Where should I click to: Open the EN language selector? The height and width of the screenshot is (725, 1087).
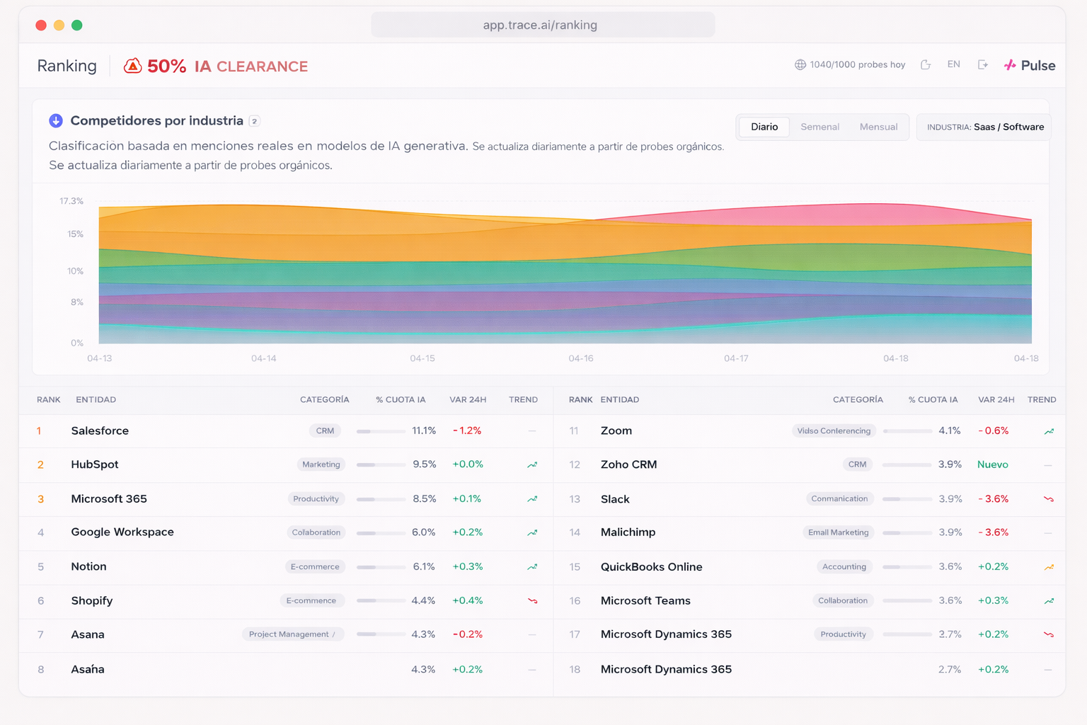point(953,64)
